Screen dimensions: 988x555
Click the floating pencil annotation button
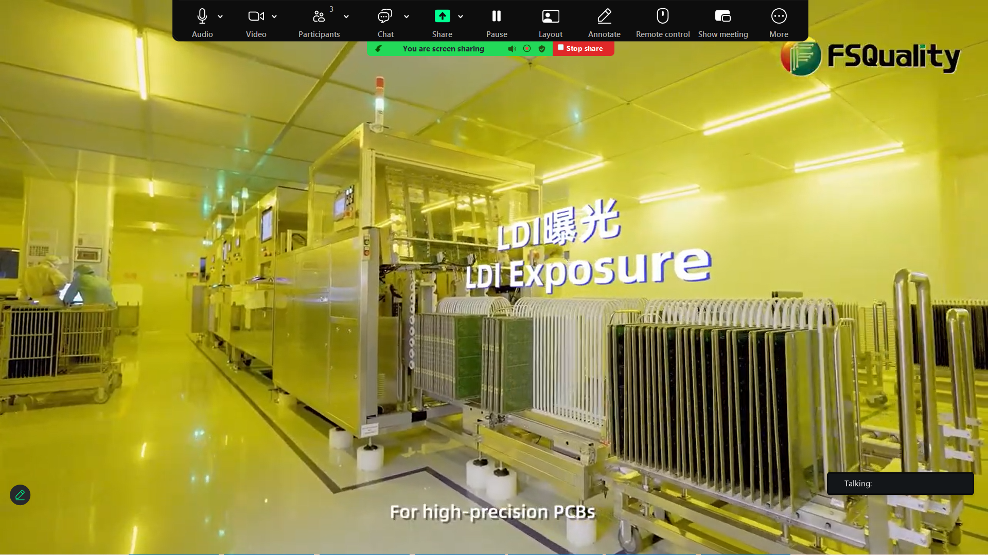coord(20,495)
